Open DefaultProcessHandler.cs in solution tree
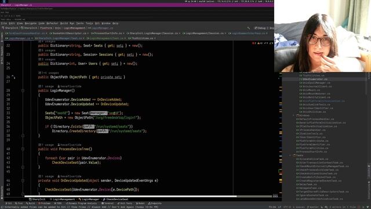 click(315, 119)
